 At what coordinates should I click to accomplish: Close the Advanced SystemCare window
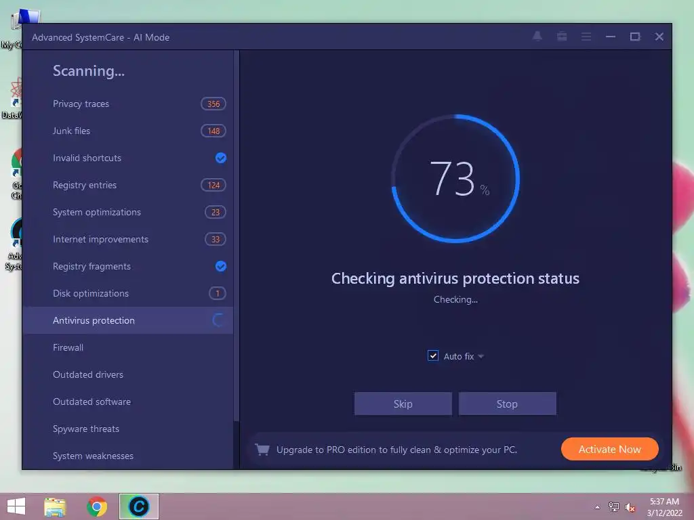click(659, 37)
